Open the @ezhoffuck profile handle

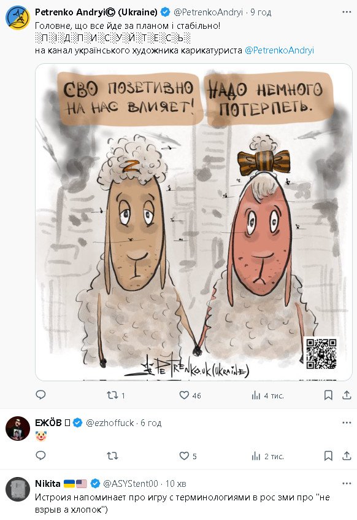pyautogui.click(x=110, y=423)
